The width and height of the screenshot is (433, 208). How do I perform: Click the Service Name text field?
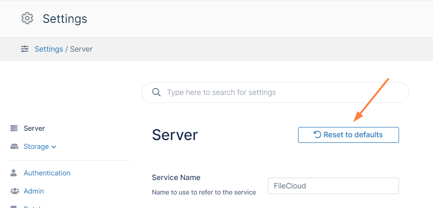pos(333,186)
